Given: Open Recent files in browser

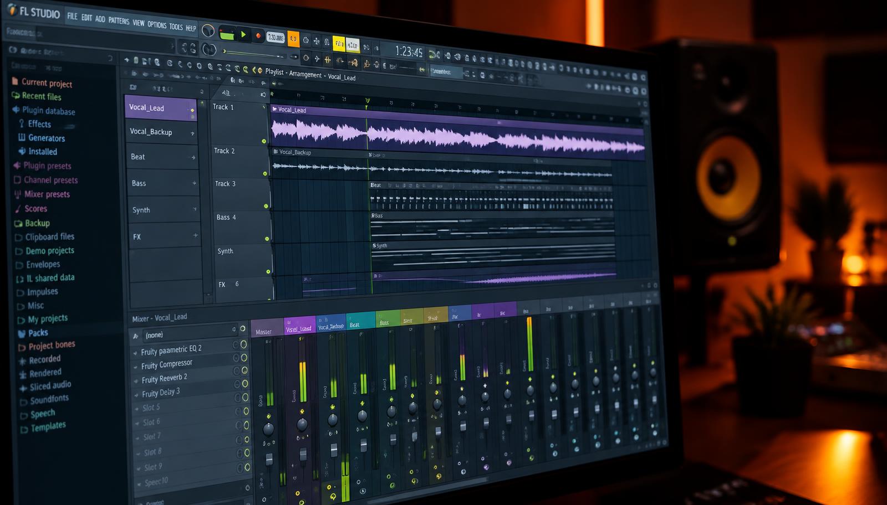Looking at the screenshot, I should click(x=37, y=96).
